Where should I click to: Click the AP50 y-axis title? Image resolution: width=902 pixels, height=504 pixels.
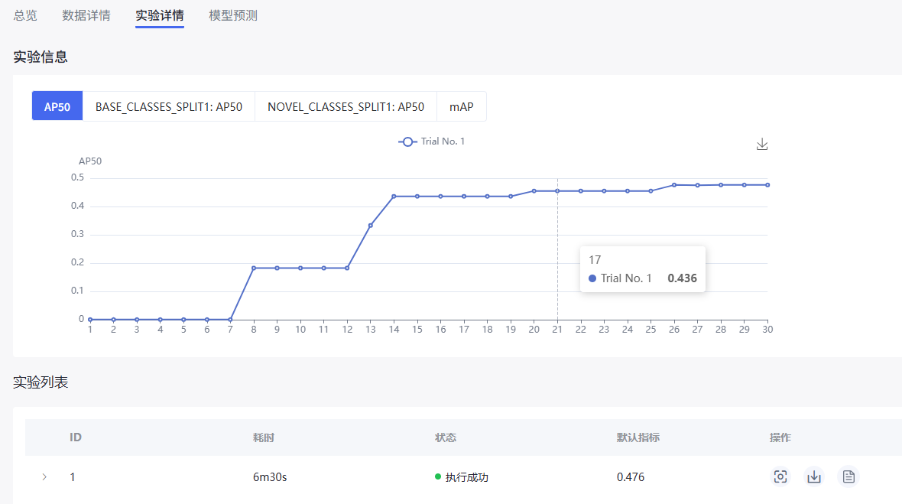[90, 161]
